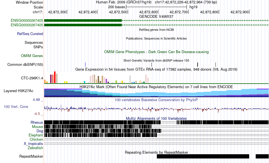Click the OMIM Gene Phenotypes track title
The height and width of the screenshot is (163, 269).
pos(157,52)
